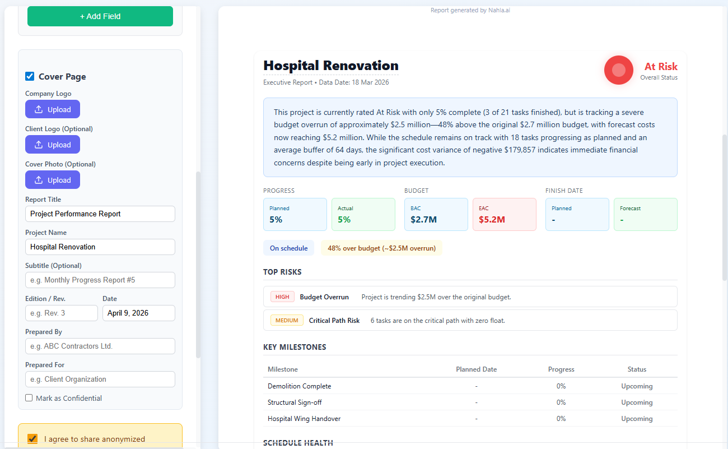Click the TOP RISKS section heading

point(282,272)
